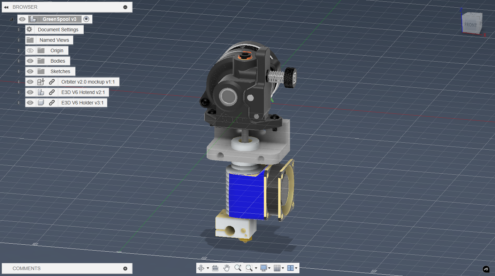Click the E3D V6 Holder body icon
Image resolution: width=495 pixels, height=276 pixels.
[41, 103]
